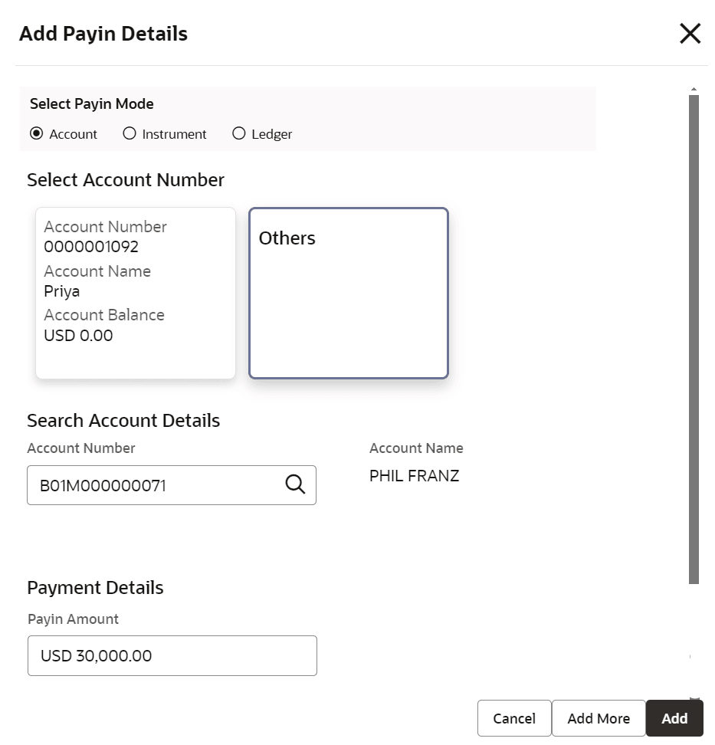This screenshot has width=715, height=745.
Task: Pick the Priya account card 0000001092
Action: 136,293
